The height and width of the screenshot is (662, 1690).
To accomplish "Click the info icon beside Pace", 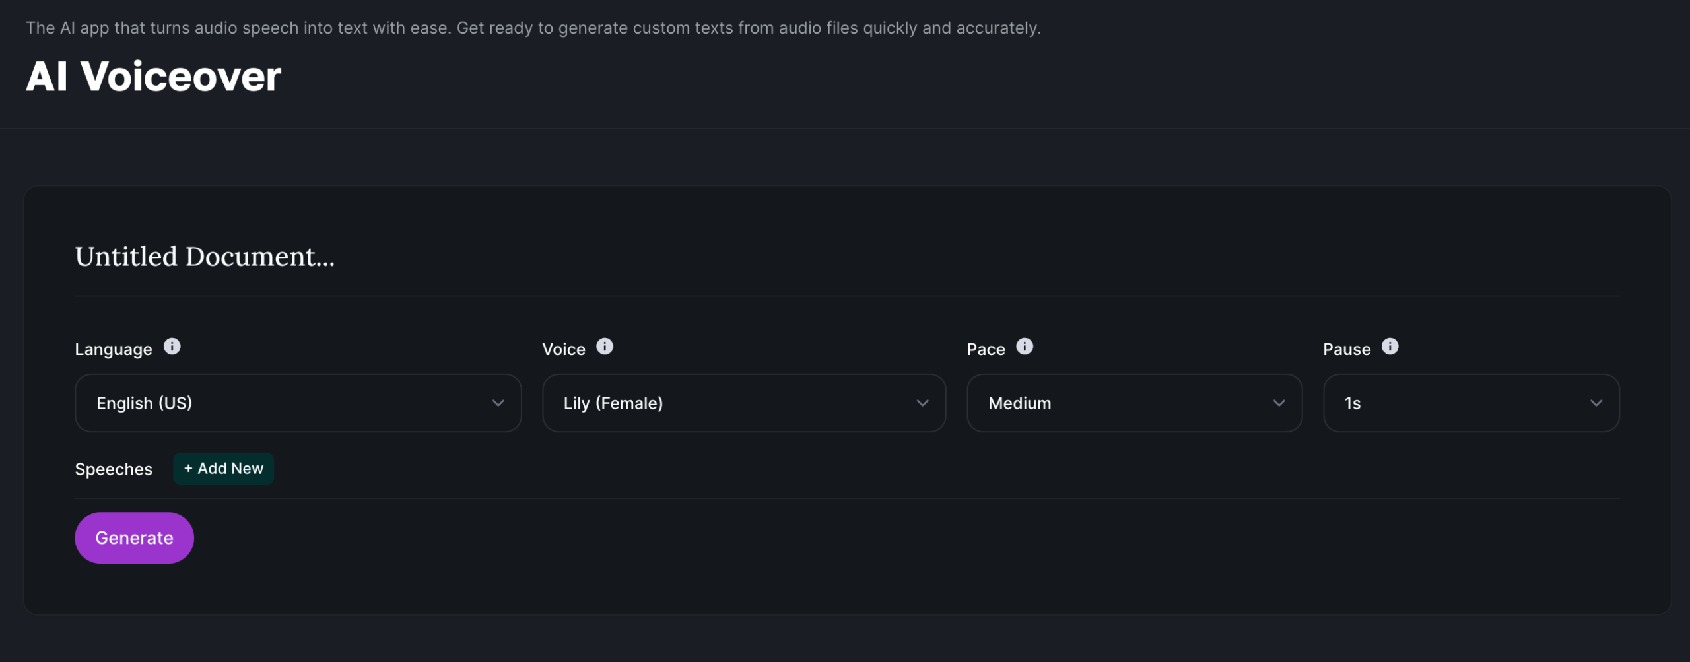I will 1025,347.
